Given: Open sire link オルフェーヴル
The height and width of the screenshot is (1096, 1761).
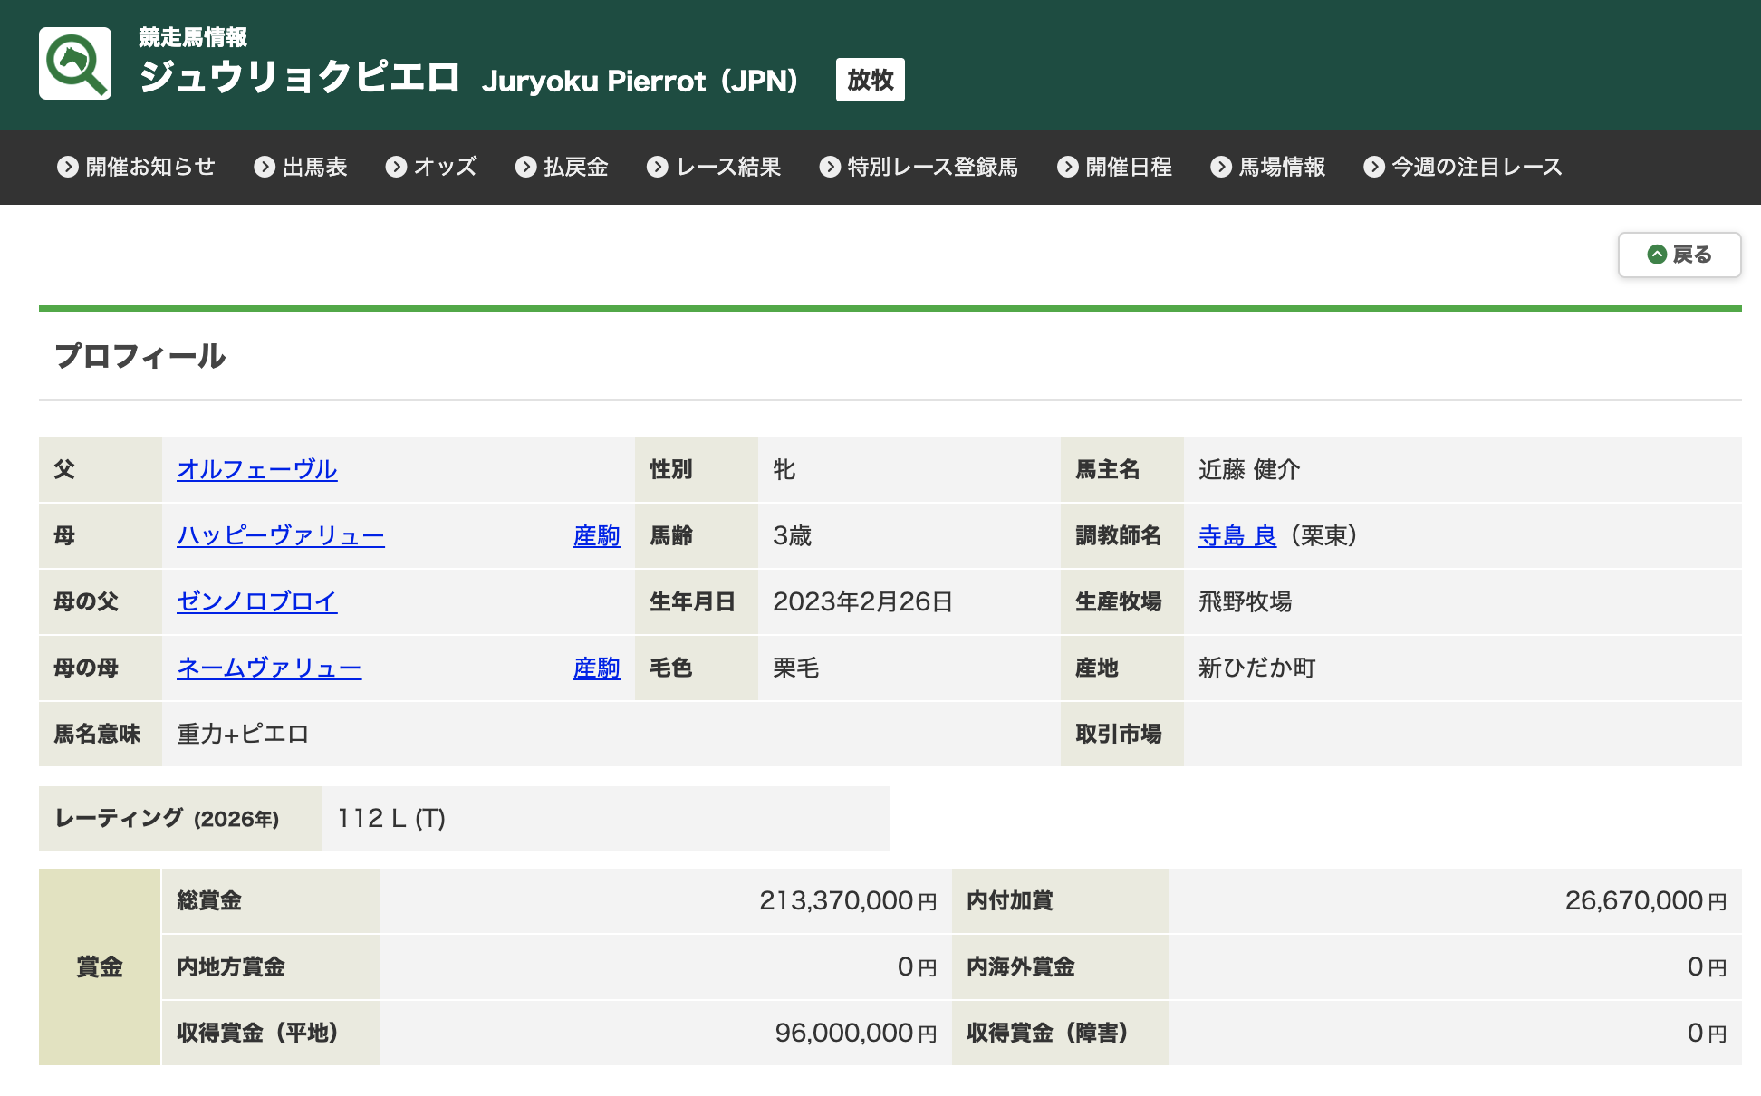Looking at the screenshot, I should pyautogui.click(x=257, y=469).
